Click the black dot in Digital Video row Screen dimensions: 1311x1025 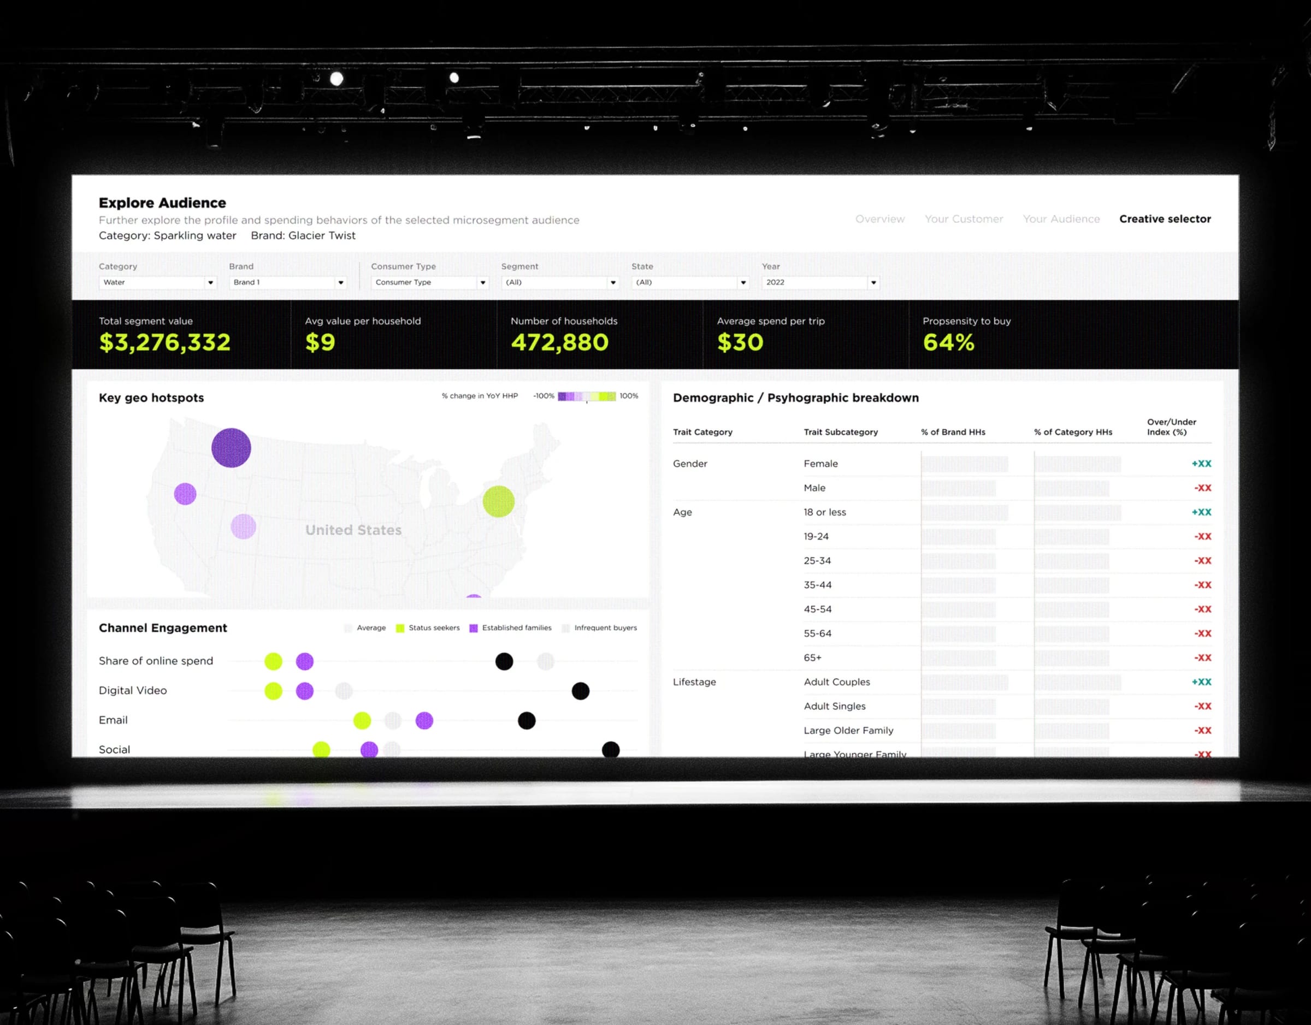pyautogui.click(x=581, y=691)
